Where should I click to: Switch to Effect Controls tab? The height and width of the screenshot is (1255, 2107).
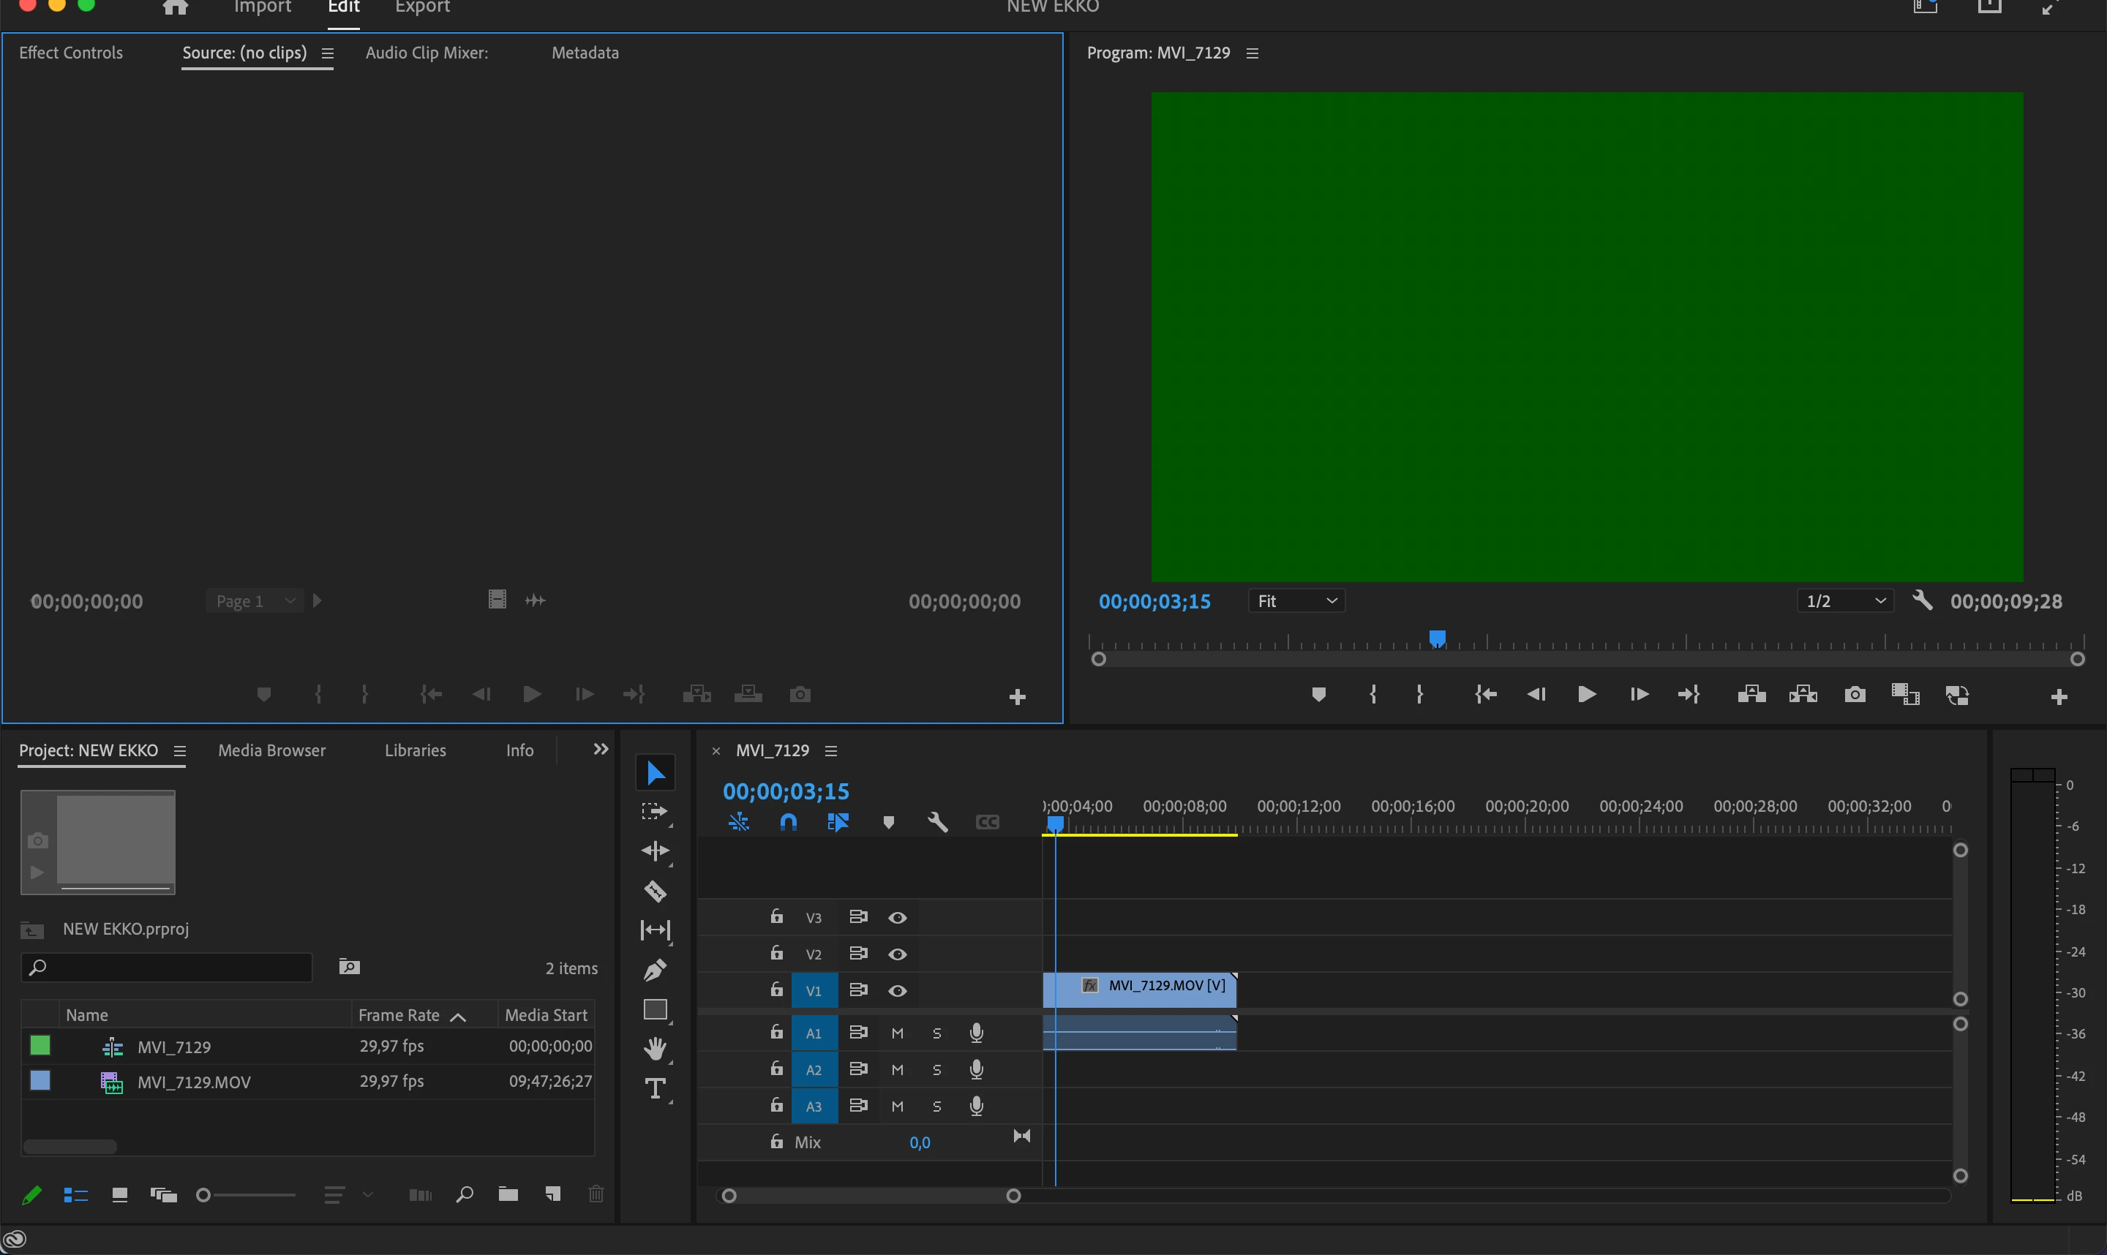click(71, 53)
